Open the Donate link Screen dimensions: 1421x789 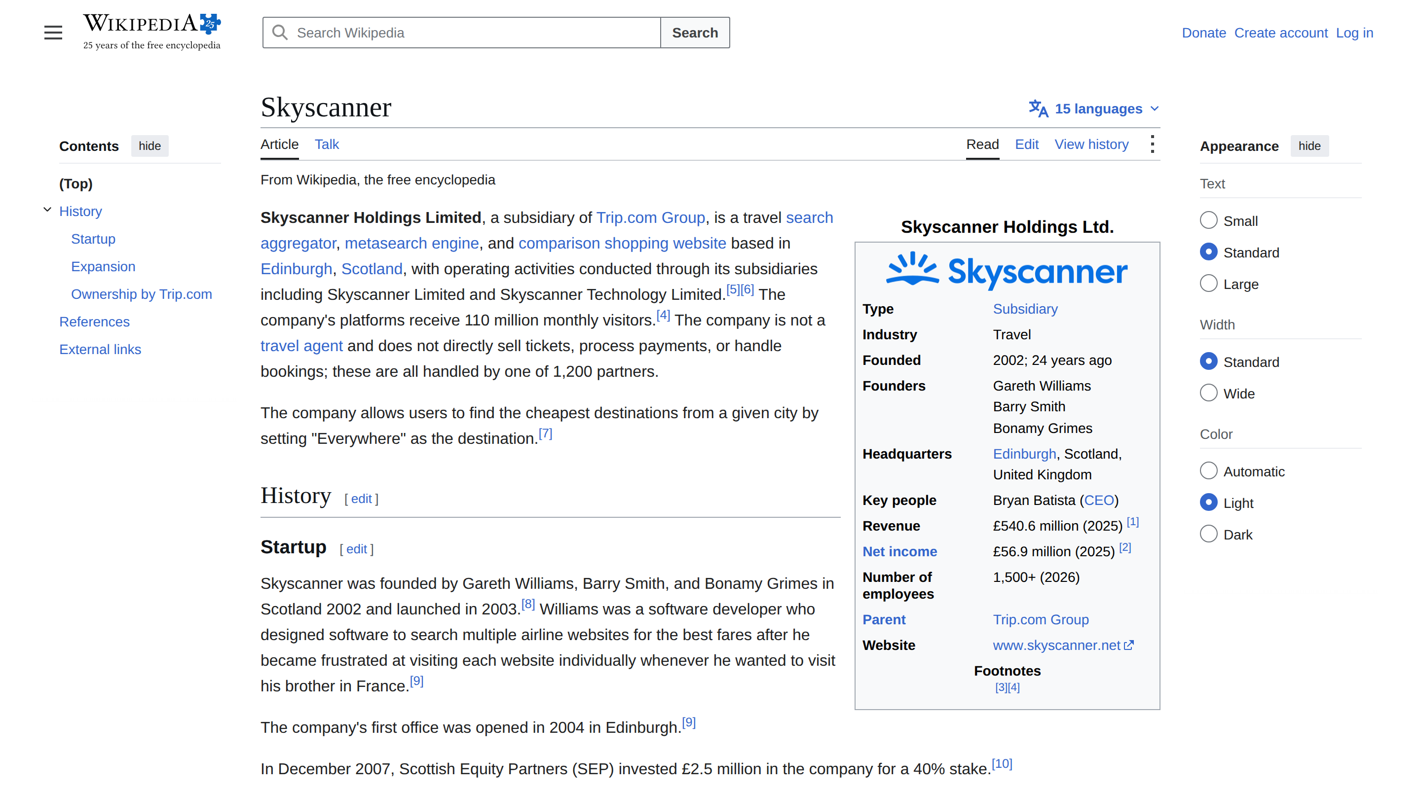pyautogui.click(x=1204, y=33)
